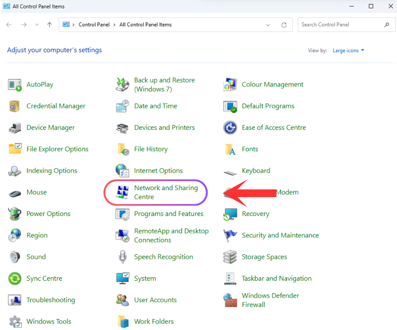
Task: Open the Credential Manager safe icon
Action: [x=15, y=106]
